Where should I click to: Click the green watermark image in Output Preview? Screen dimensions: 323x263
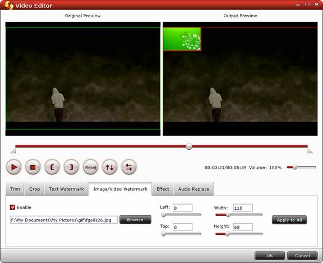point(182,39)
